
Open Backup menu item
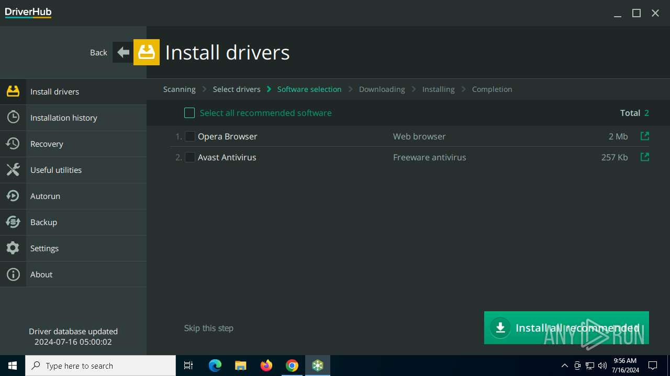click(73, 222)
